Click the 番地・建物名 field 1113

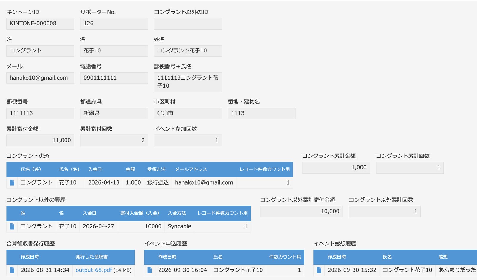pos(262,113)
